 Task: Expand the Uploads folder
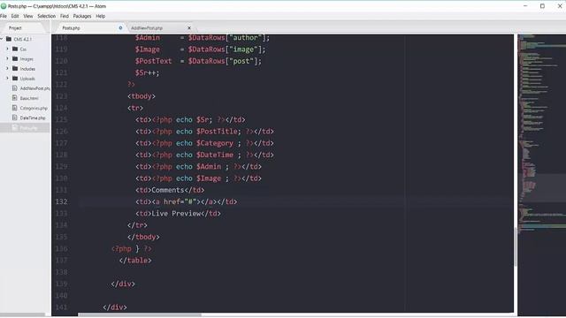click(7, 79)
